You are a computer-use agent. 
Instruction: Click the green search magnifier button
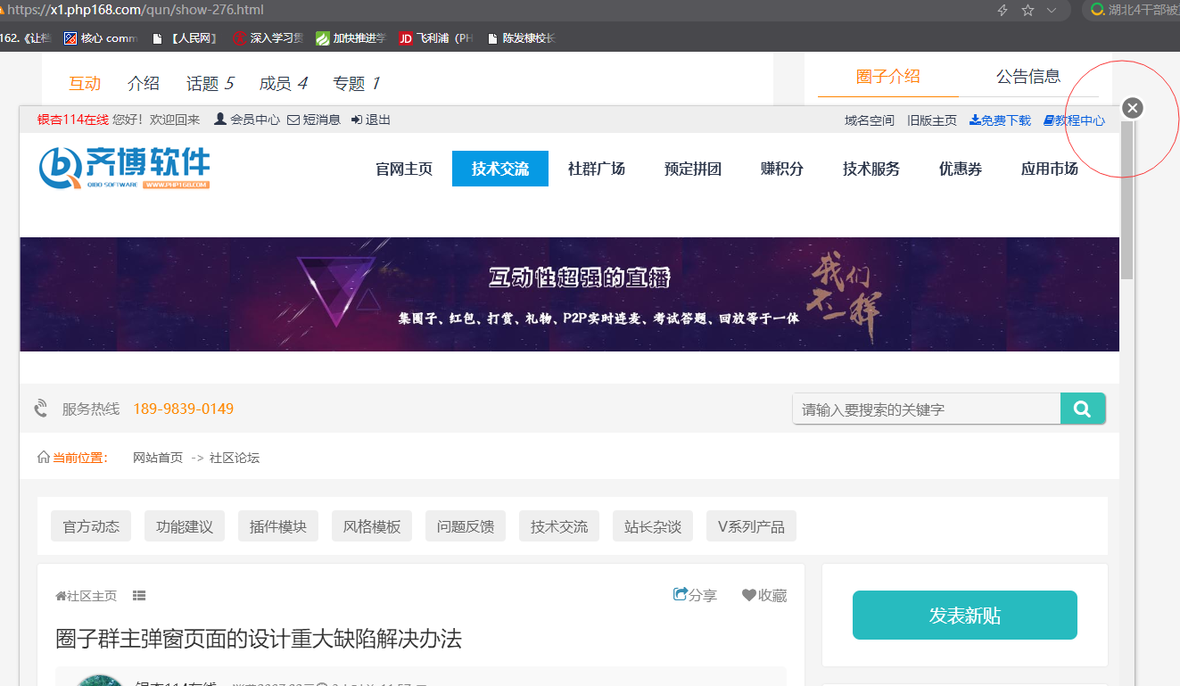tap(1083, 409)
